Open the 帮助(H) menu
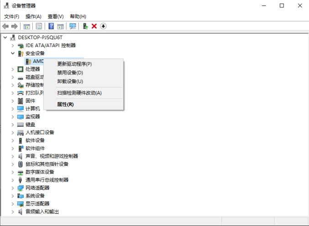This screenshot has width=309, height=226. (78, 16)
